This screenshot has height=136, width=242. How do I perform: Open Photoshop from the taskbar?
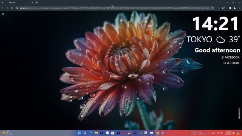tap(102, 133)
